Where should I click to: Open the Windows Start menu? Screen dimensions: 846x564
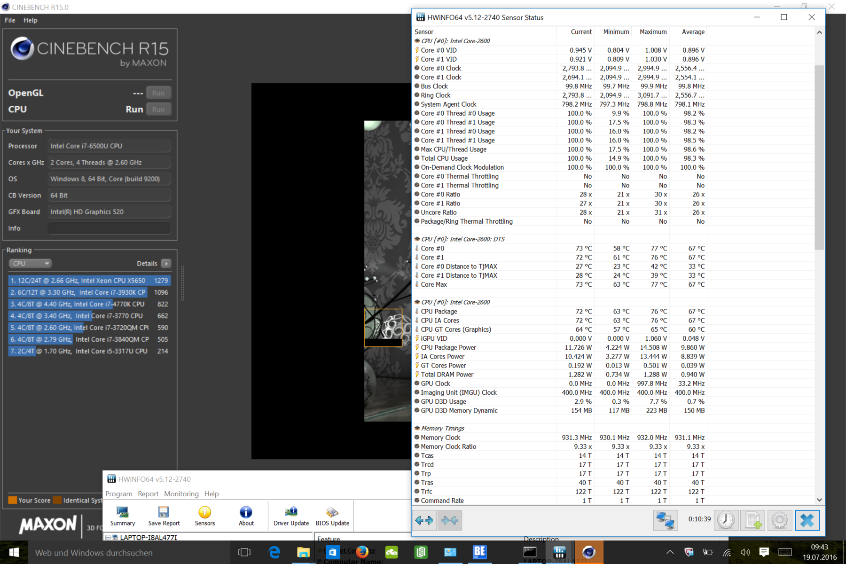tap(14, 553)
